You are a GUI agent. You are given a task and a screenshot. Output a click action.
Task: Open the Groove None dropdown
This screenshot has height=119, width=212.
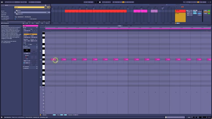coord(34,41)
